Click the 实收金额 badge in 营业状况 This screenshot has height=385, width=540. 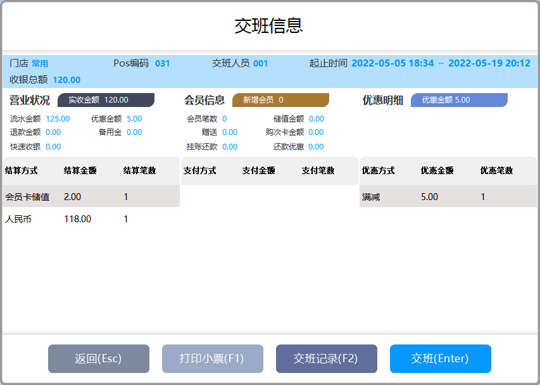(106, 99)
